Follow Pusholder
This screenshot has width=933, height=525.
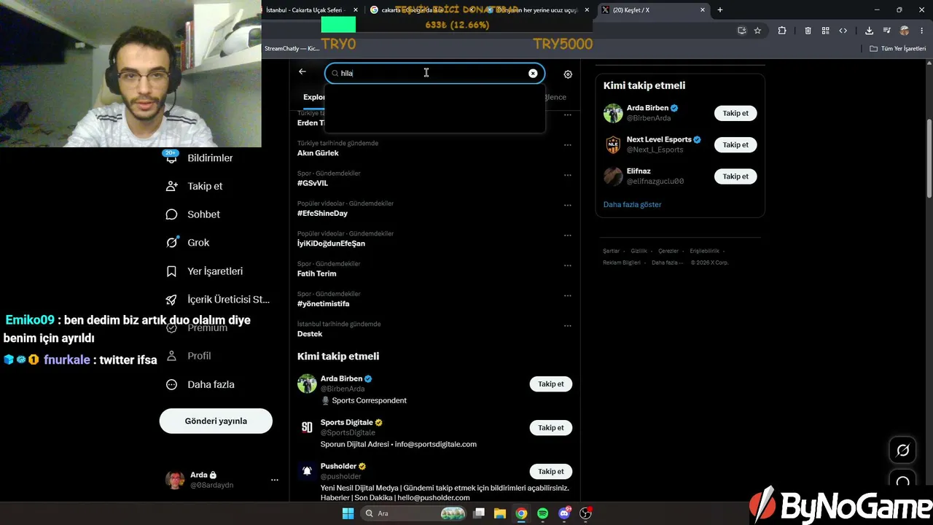point(551,472)
